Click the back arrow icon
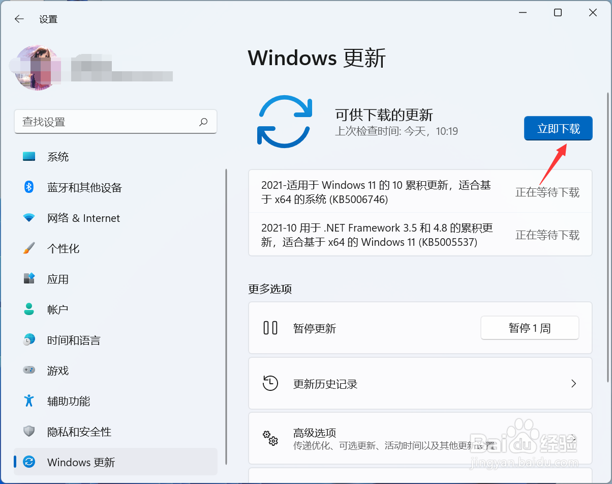The height and width of the screenshot is (484, 612). coord(19,19)
